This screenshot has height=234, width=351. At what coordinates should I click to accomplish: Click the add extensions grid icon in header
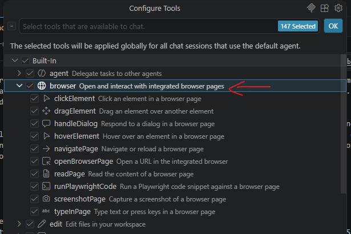[x=324, y=8]
